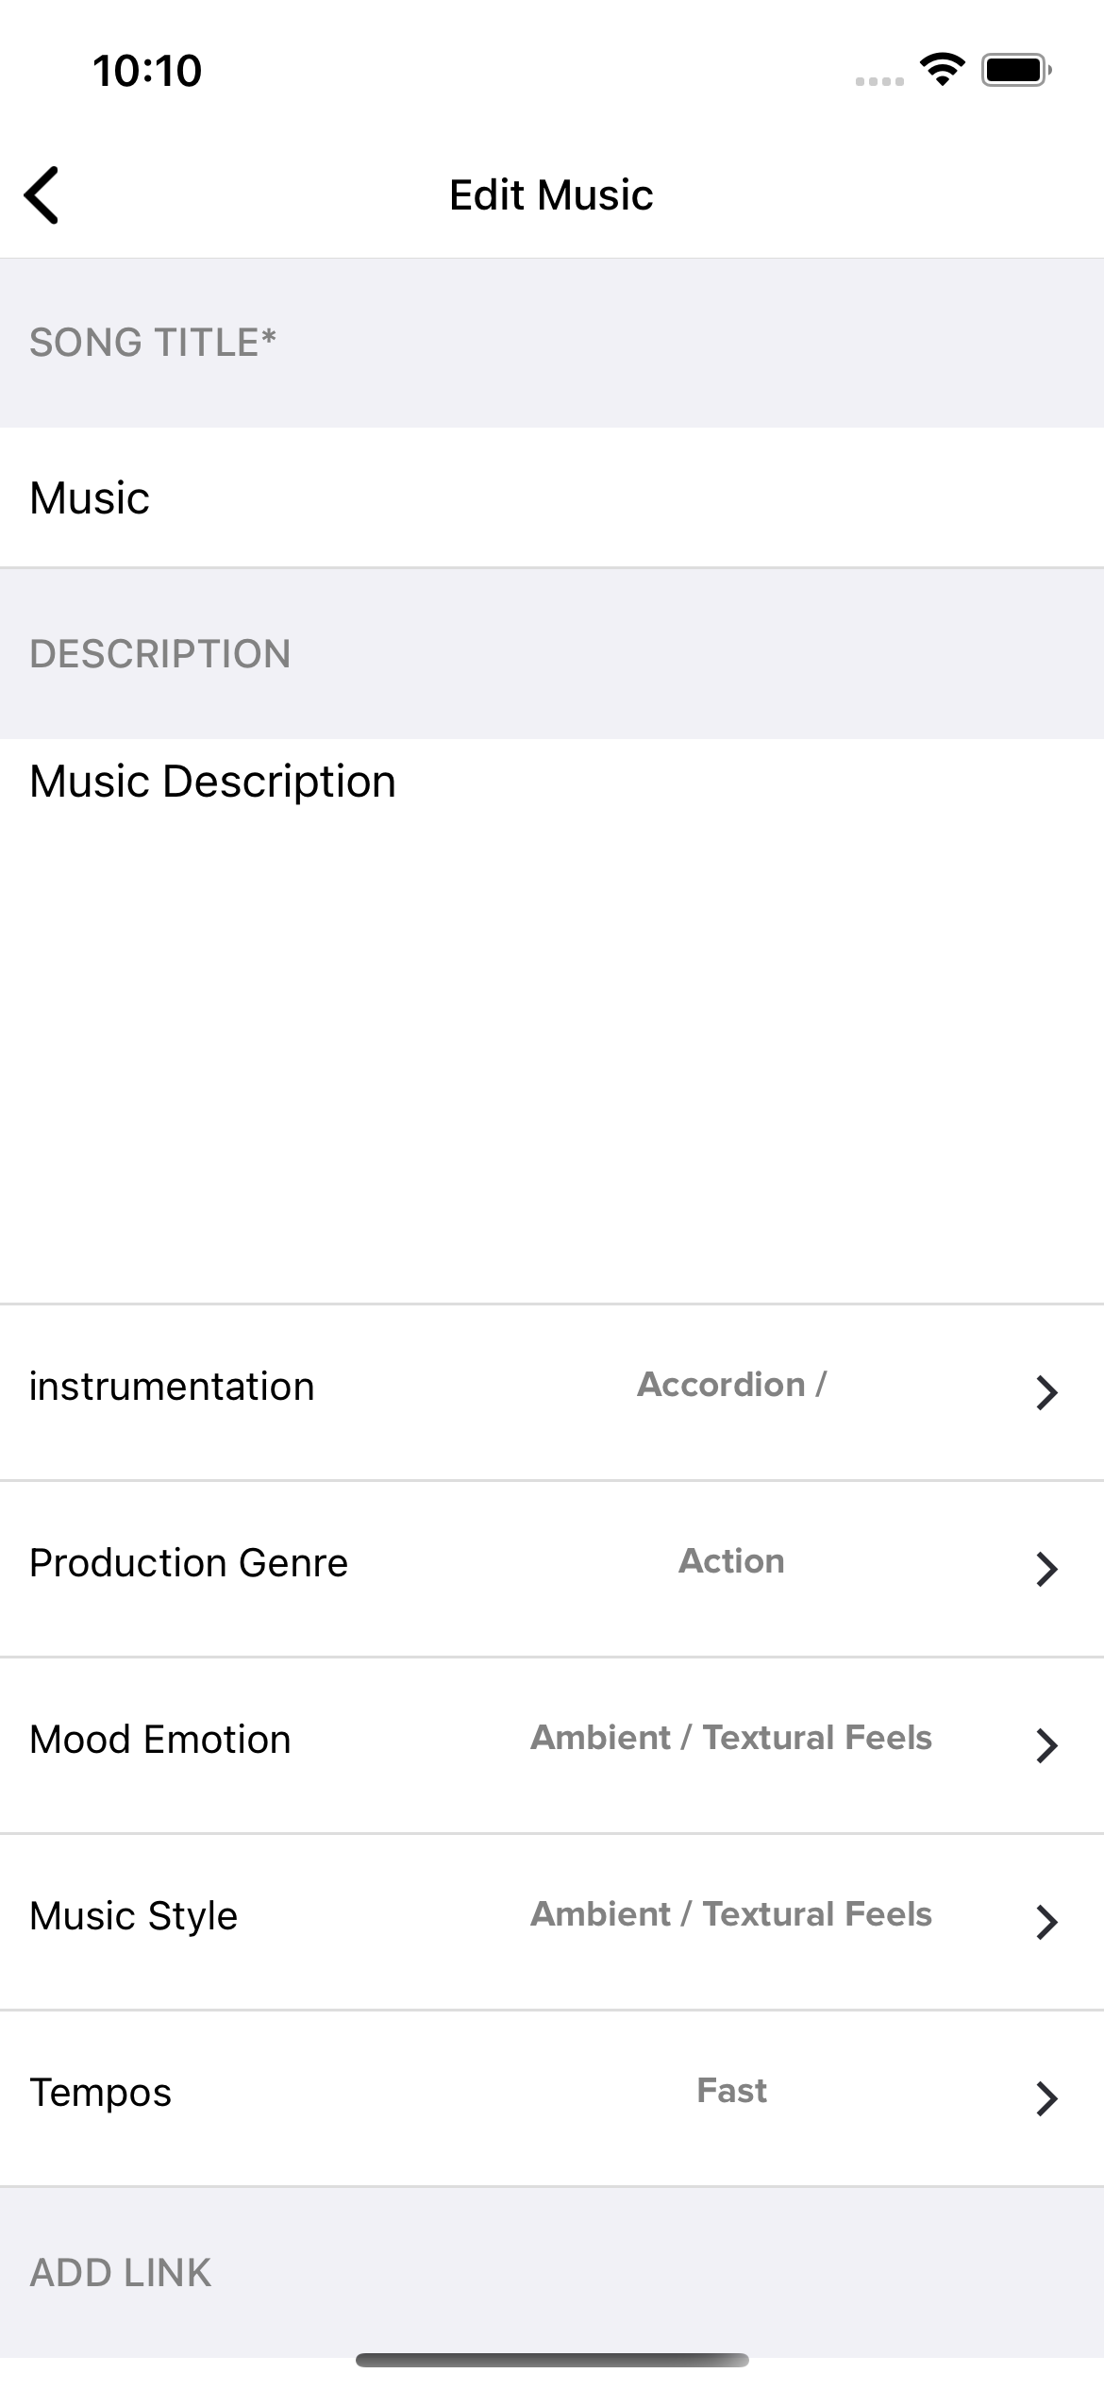The image size is (1104, 2390).
Task: Open the Production Genre label
Action: coord(189,1563)
